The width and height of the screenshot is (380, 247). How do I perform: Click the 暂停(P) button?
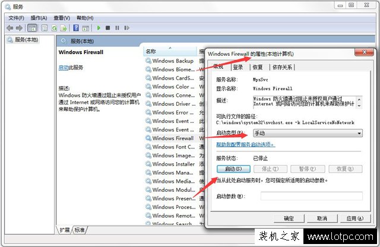click(x=308, y=169)
